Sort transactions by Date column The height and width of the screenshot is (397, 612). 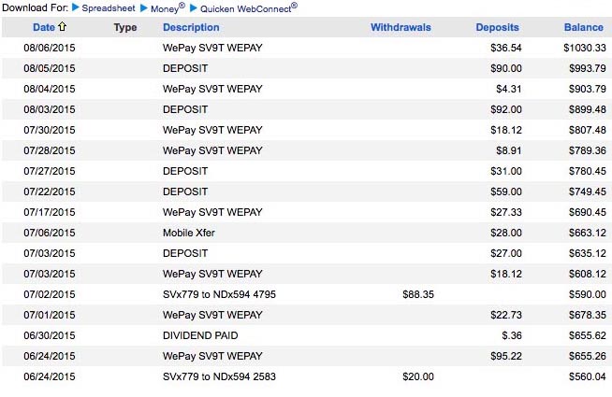(44, 27)
